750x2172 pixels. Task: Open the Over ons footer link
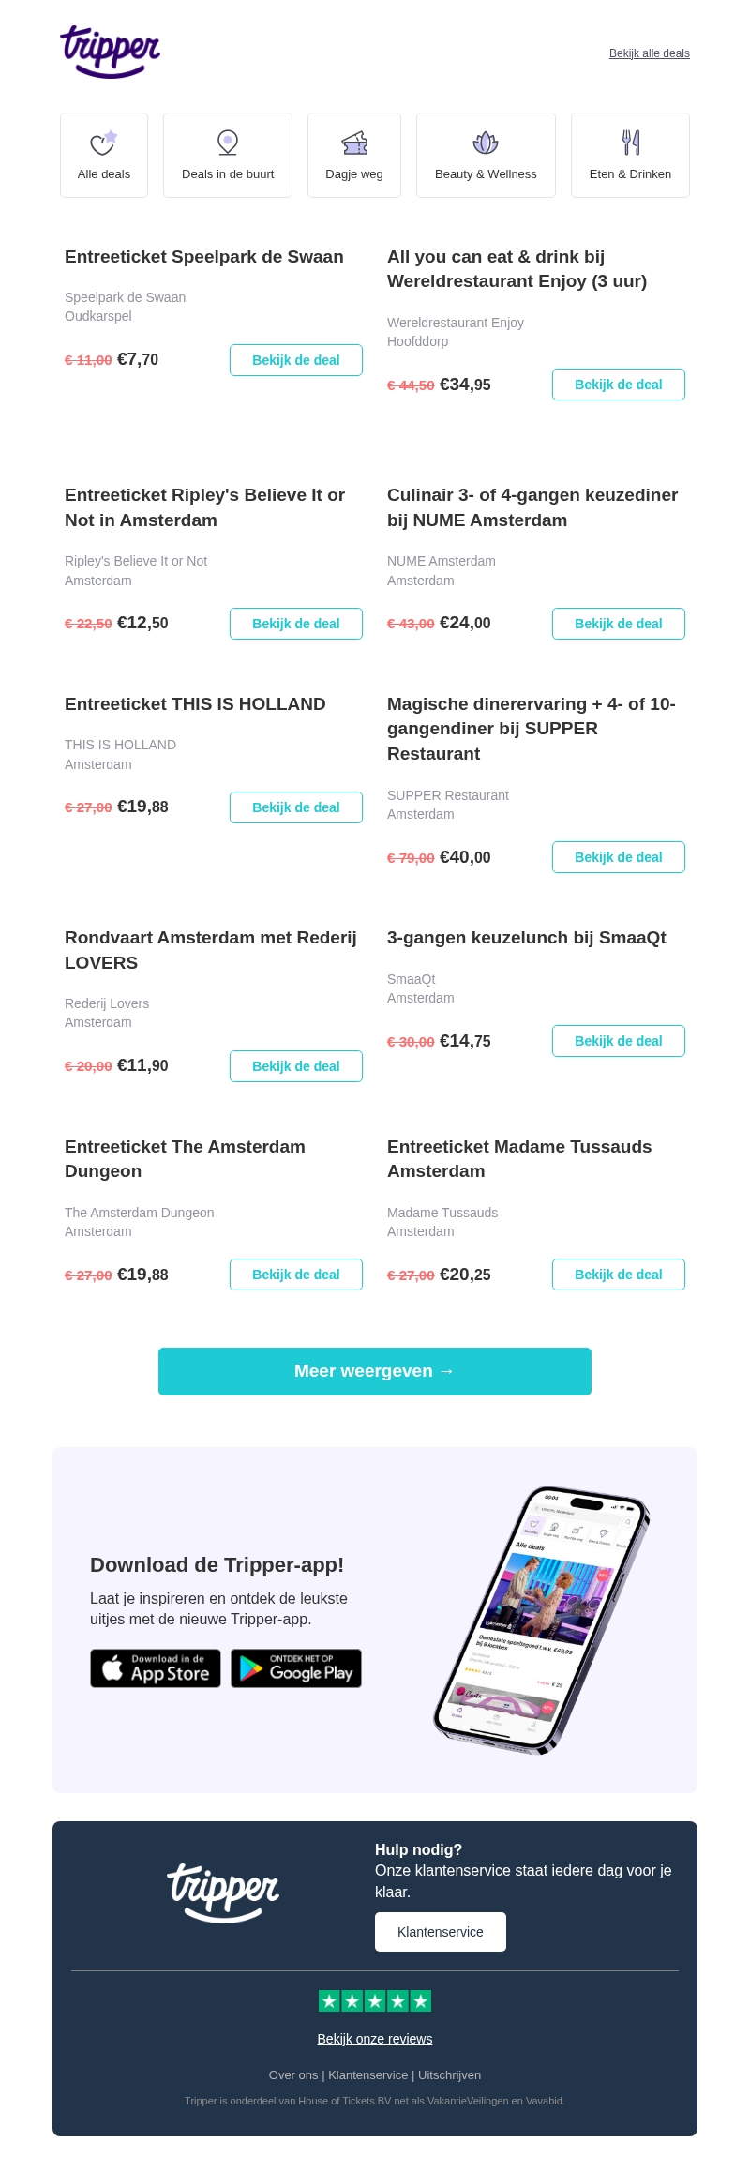[x=293, y=2075]
